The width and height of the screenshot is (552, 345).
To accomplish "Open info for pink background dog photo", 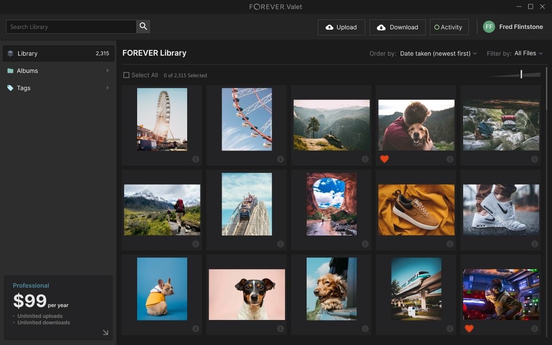I will pos(280,329).
